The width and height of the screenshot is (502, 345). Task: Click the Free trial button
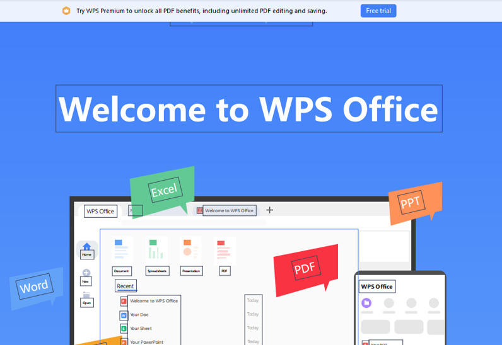(378, 11)
